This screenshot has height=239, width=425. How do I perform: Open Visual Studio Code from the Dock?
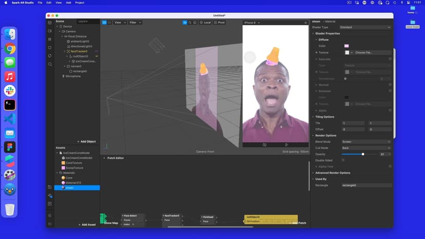tap(10, 119)
